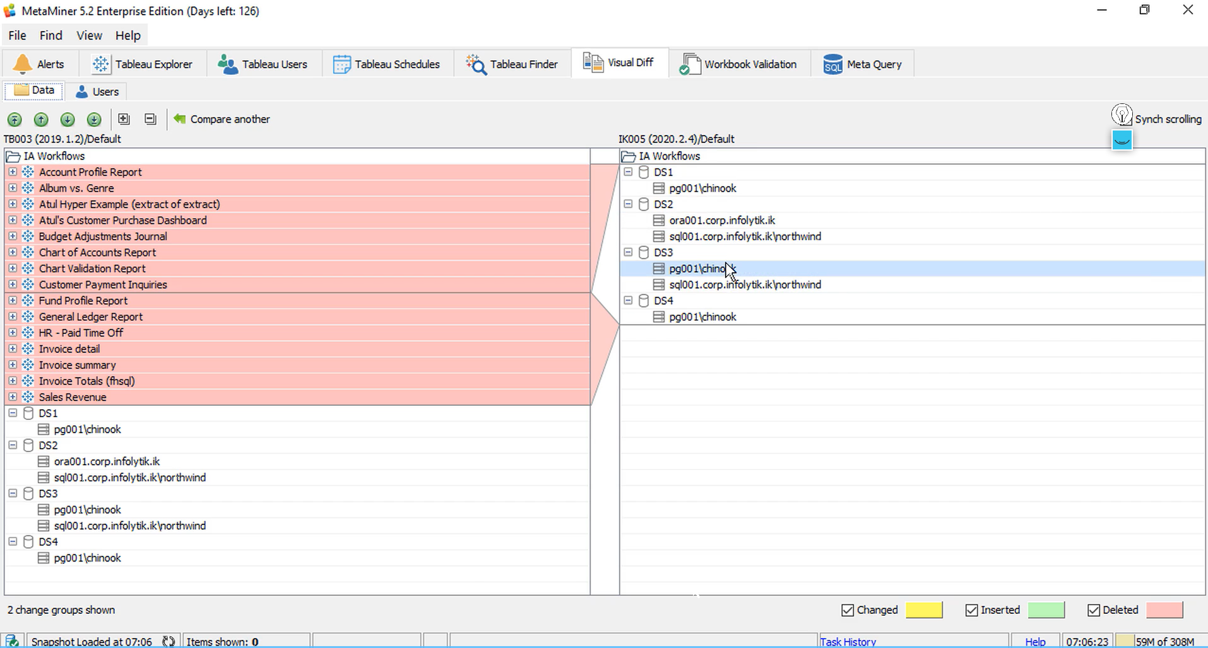This screenshot has height=648, width=1208.
Task: Select highlighted pg001\chinook under DS3 on right
Action: coord(912,269)
